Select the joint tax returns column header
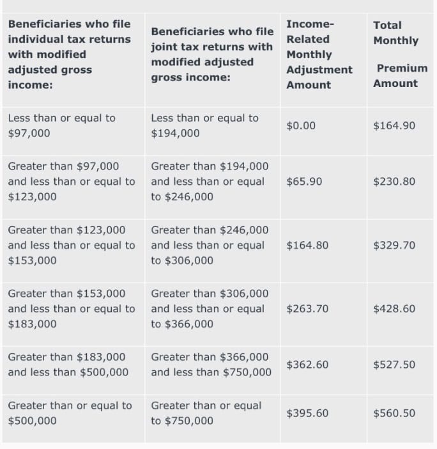The image size is (437, 449). [x=212, y=54]
